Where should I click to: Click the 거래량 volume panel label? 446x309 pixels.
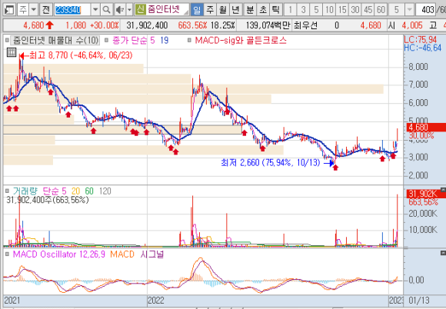coord(25,191)
